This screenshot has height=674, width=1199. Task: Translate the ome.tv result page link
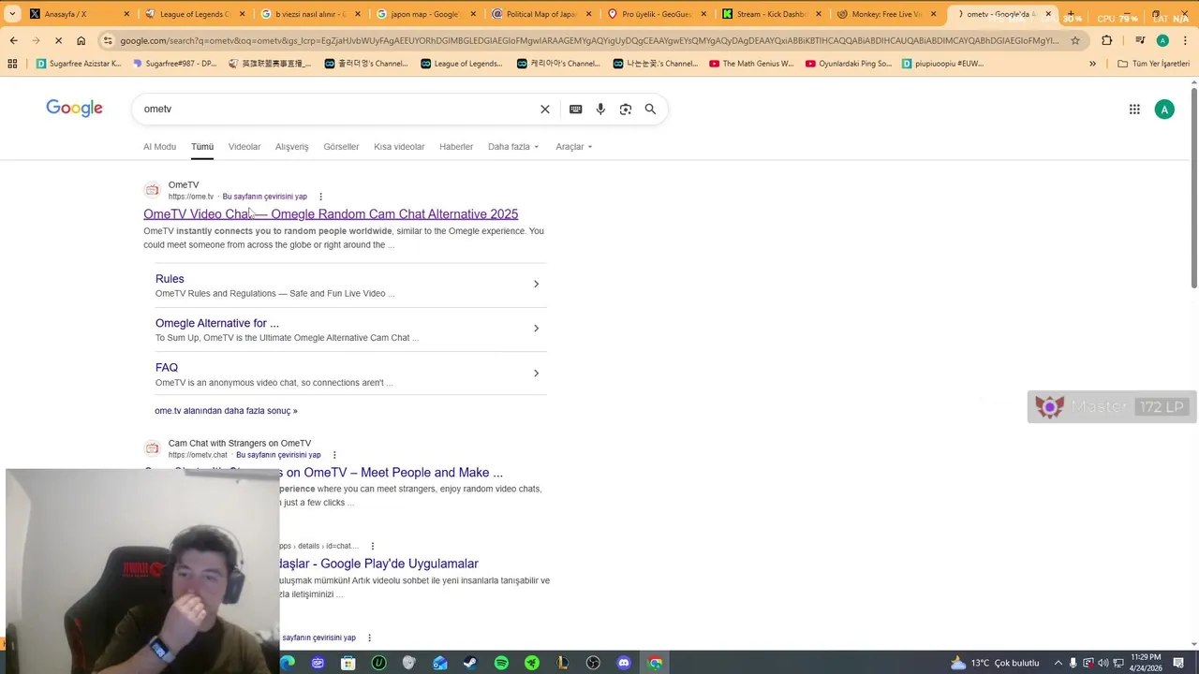(265, 197)
